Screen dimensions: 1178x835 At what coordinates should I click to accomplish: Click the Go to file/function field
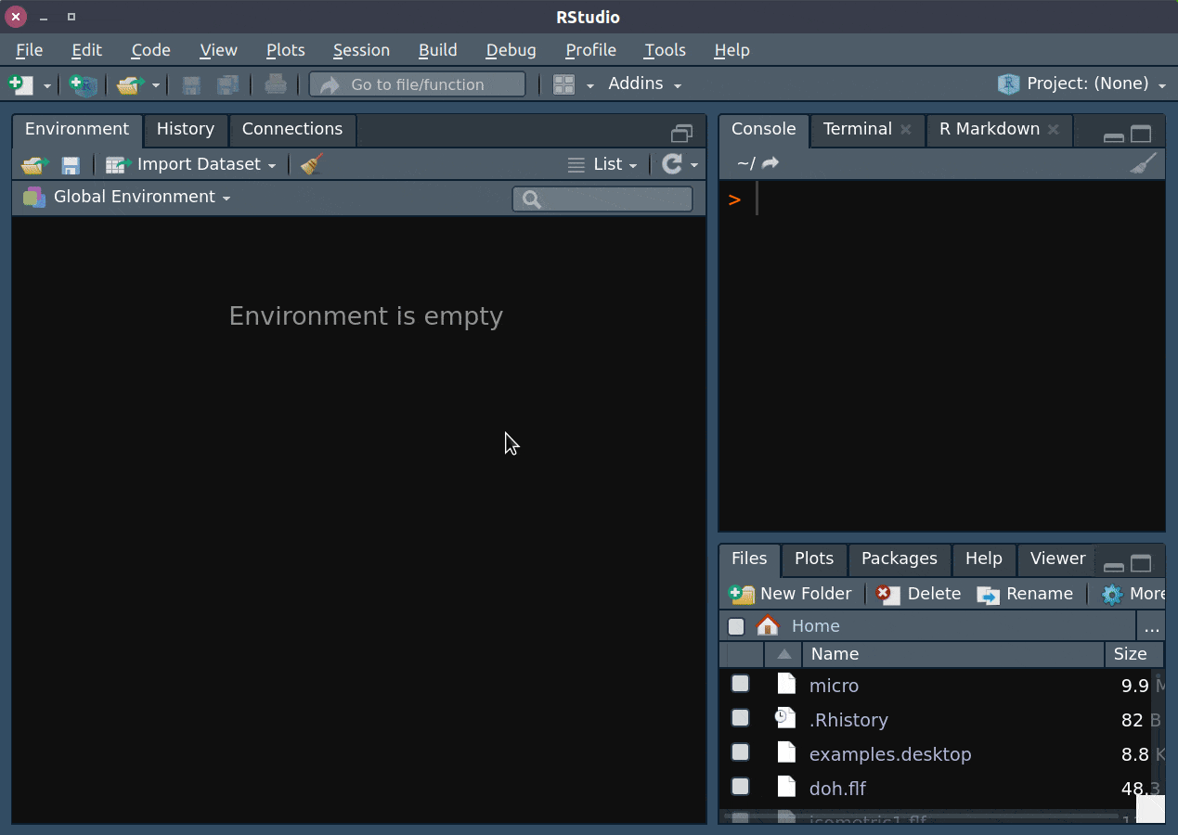[x=417, y=84]
